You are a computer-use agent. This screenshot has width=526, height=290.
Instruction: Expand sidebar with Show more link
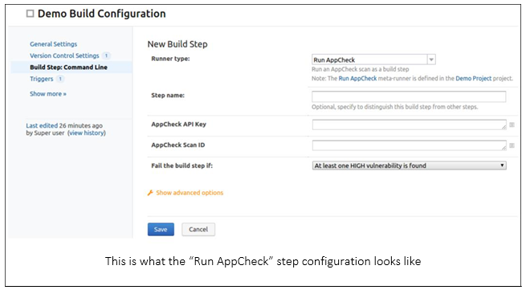(48, 94)
